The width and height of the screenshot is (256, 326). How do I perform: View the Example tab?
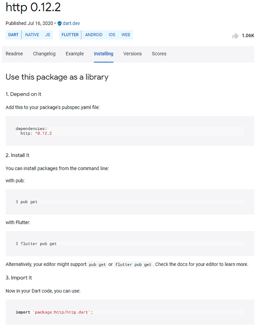(x=75, y=54)
